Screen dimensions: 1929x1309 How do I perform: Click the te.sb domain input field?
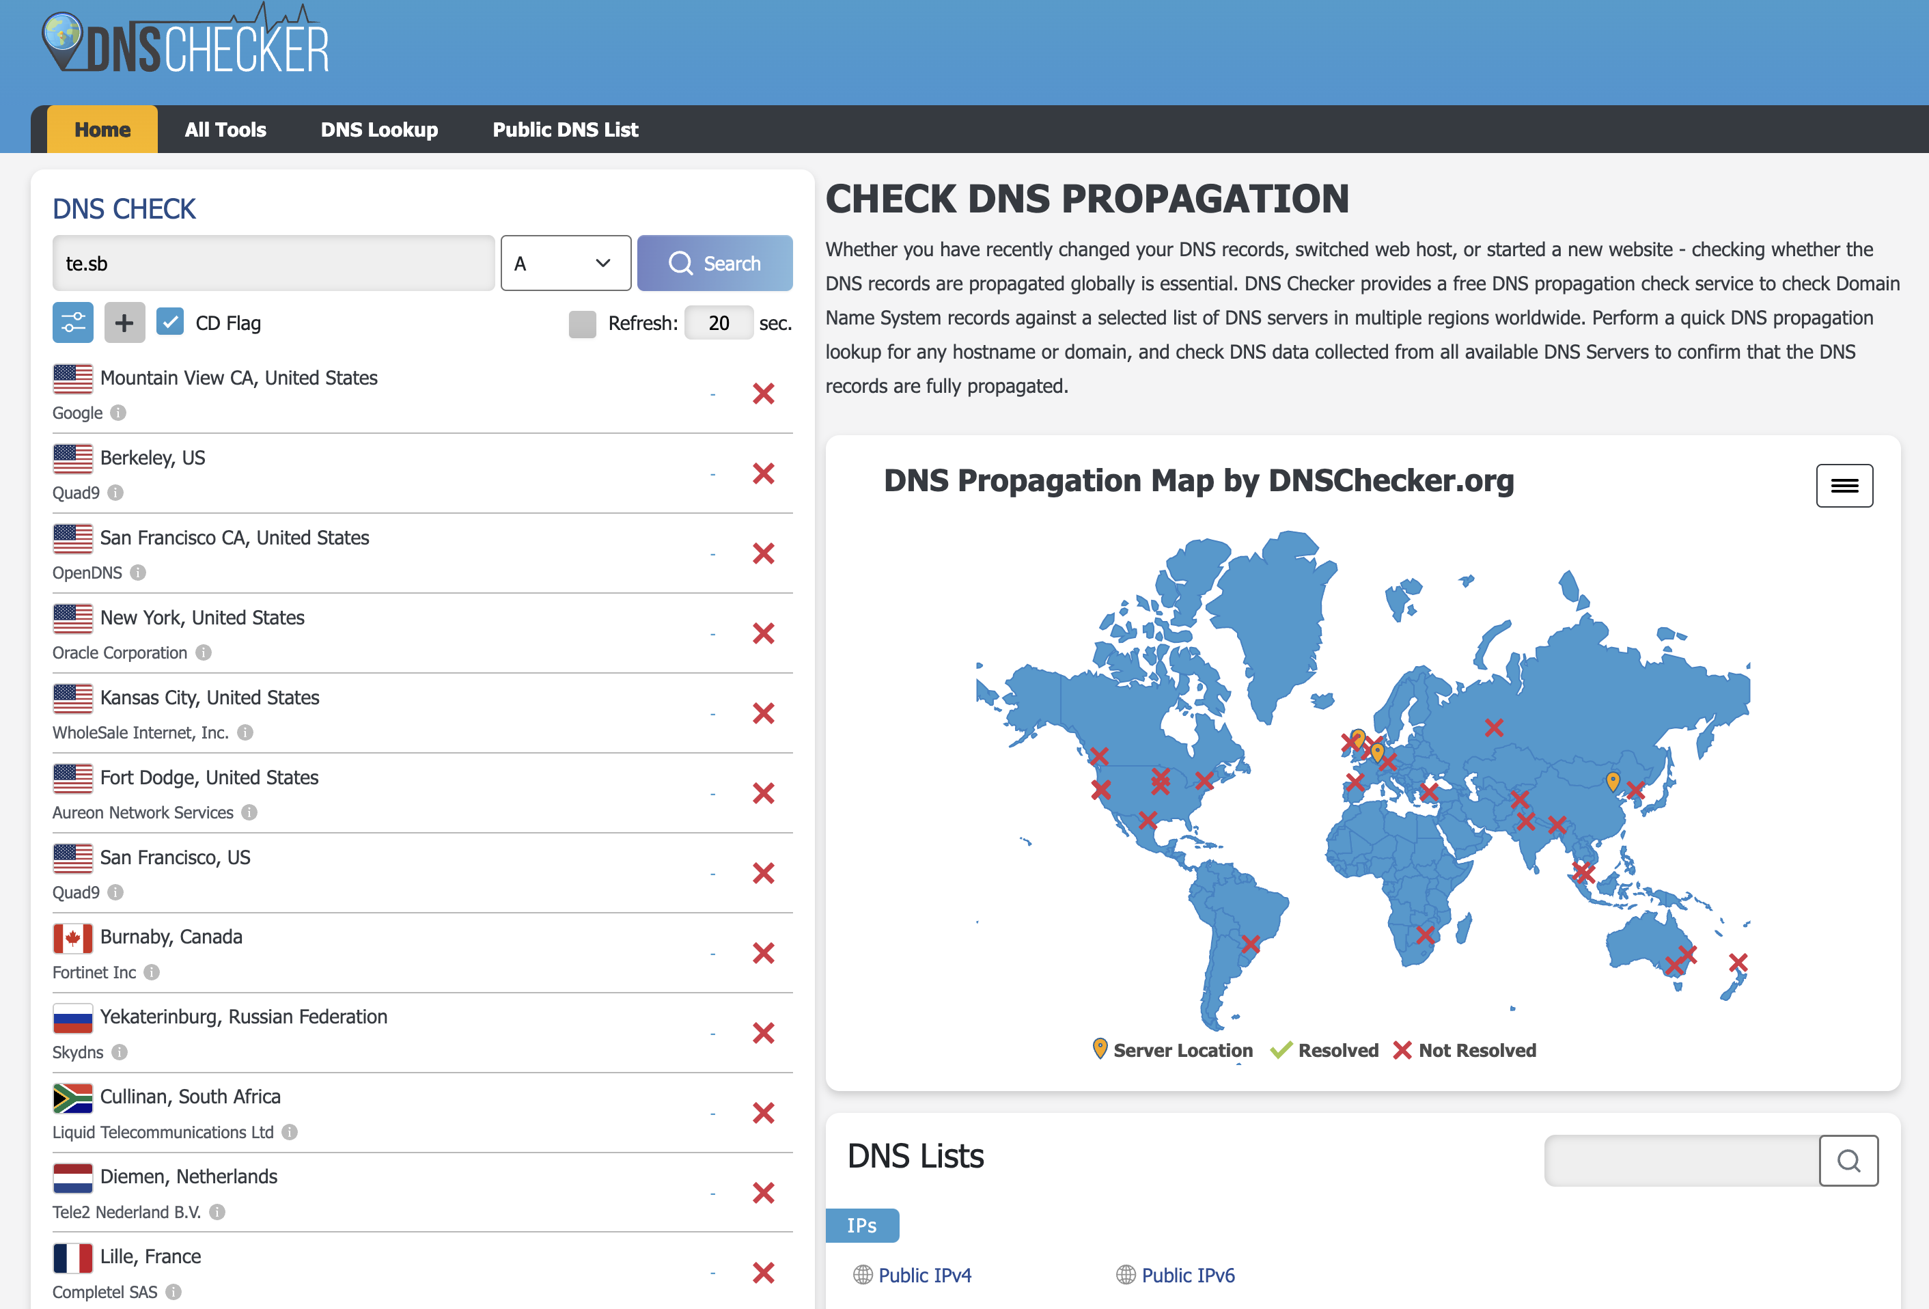point(274,263)
